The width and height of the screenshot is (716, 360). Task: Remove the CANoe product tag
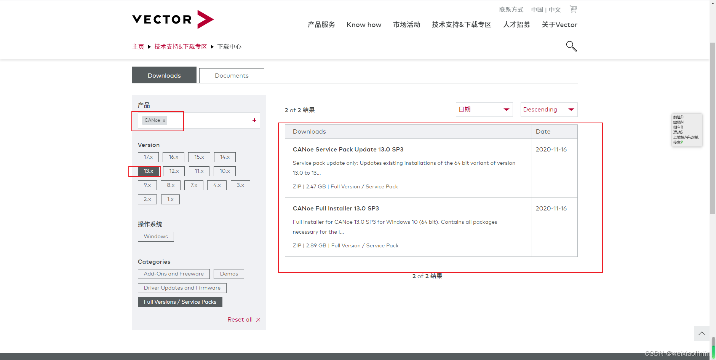coord(164,121)
